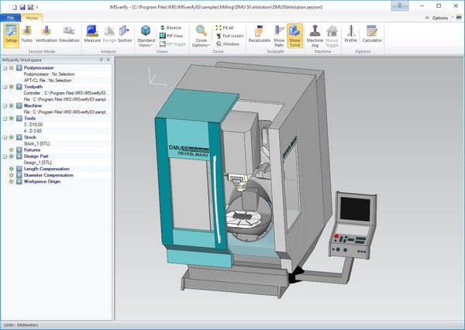Open Simulation mode

70,34
